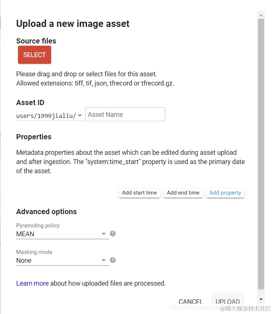273x314 pixels.
Task: Open the Pyramiding policy MEAN dropdown
Action: click(63, 234)
